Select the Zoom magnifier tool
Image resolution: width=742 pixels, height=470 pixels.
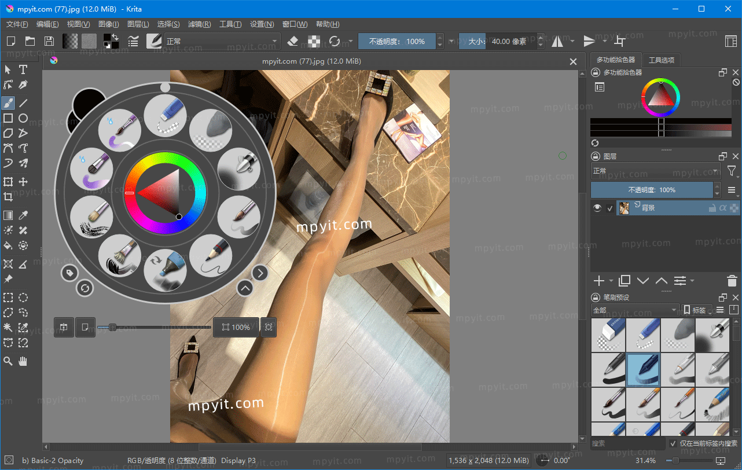tap(8, 361)
